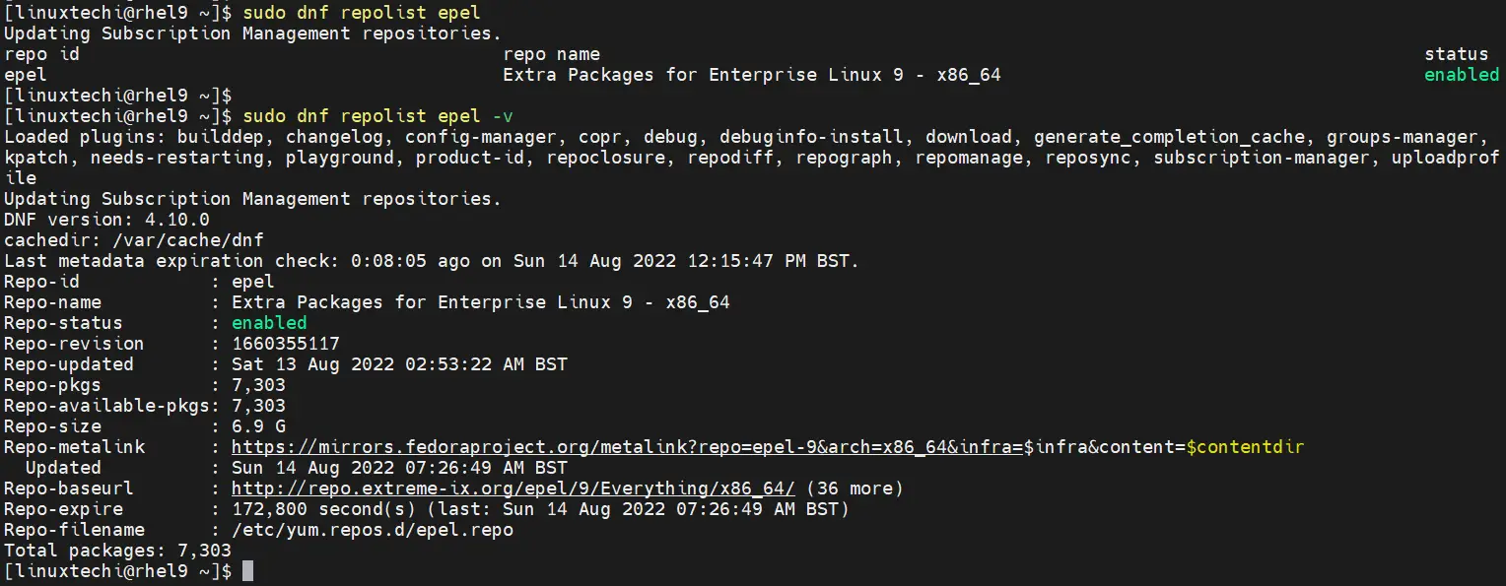The width and height of the screenshot is (1506, 586).
Task: Click the green 'enabled' status in repolist table
Action: pos(1462,75)
